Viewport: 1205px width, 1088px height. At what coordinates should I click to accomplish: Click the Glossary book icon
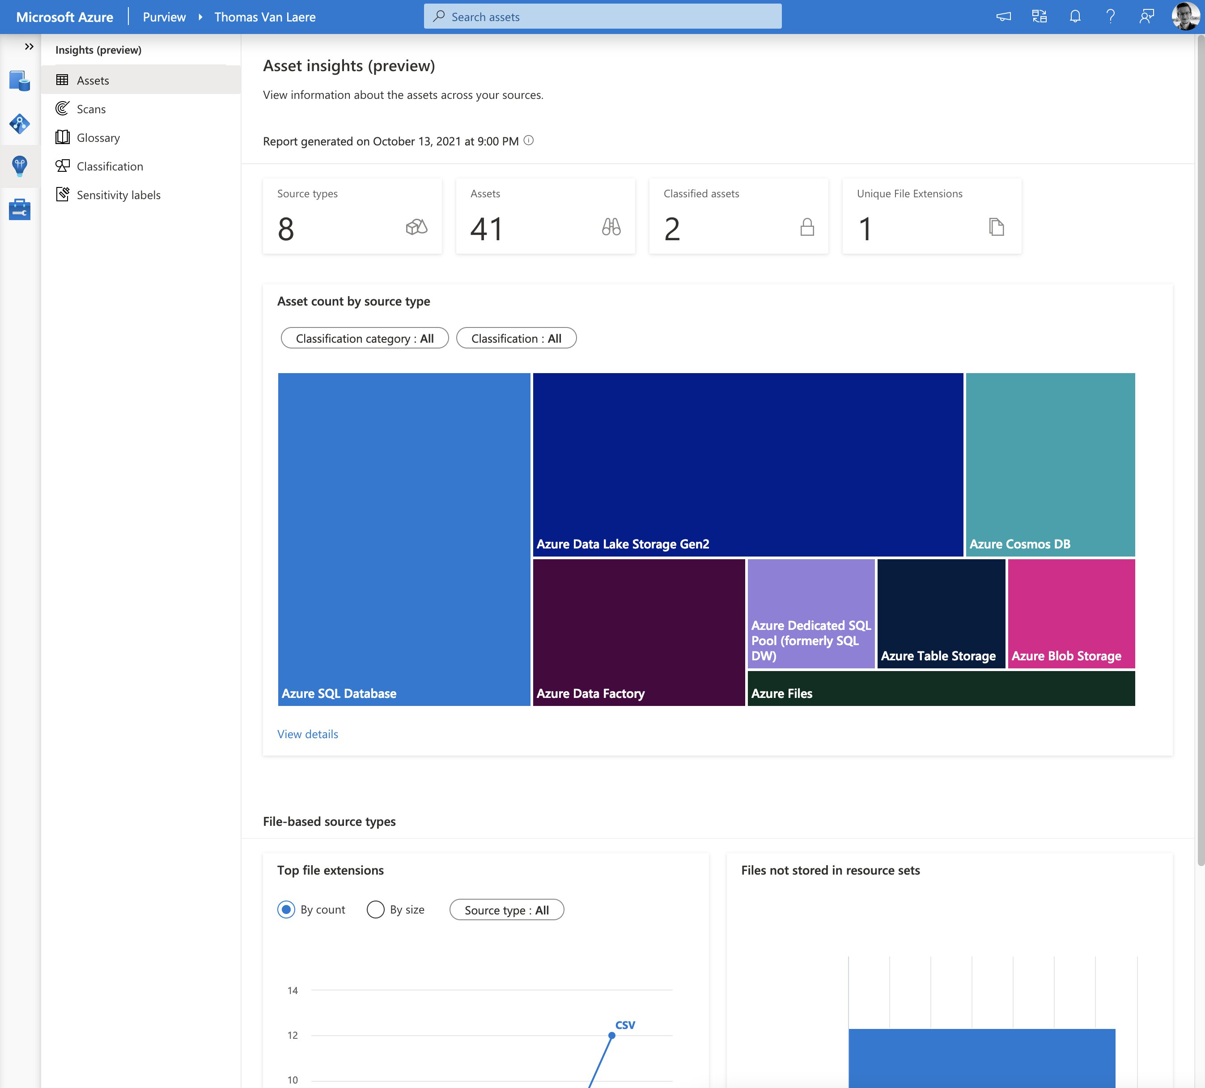[x=62, y=137]
